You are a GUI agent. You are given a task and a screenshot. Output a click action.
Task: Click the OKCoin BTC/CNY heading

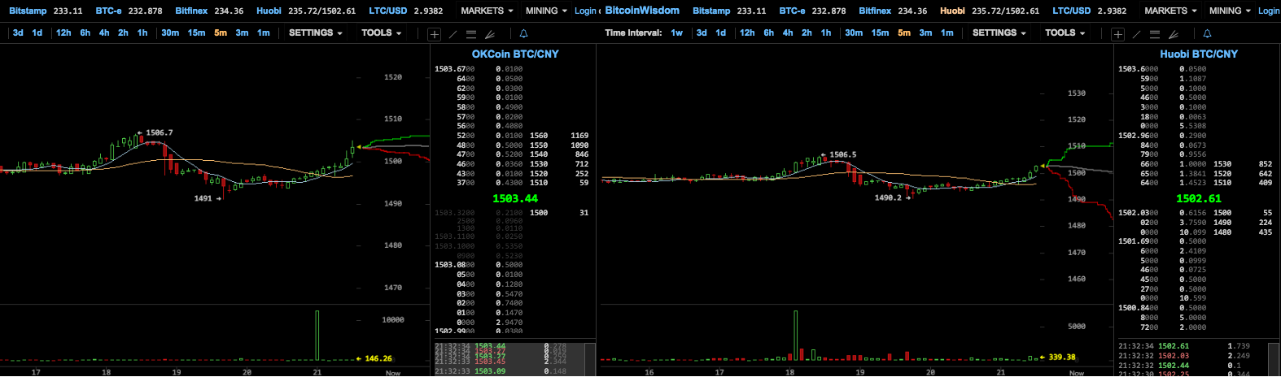point(515,54)
